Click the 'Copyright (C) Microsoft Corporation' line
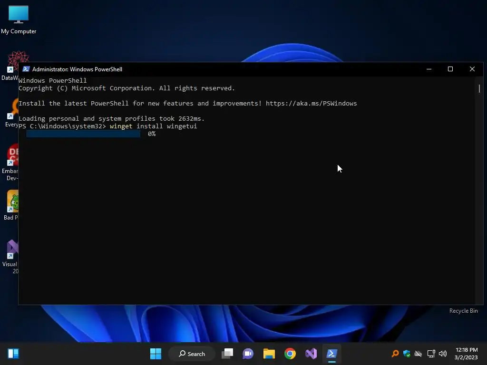Viewport: 487px width, 365px height. (x=127, y=88)
